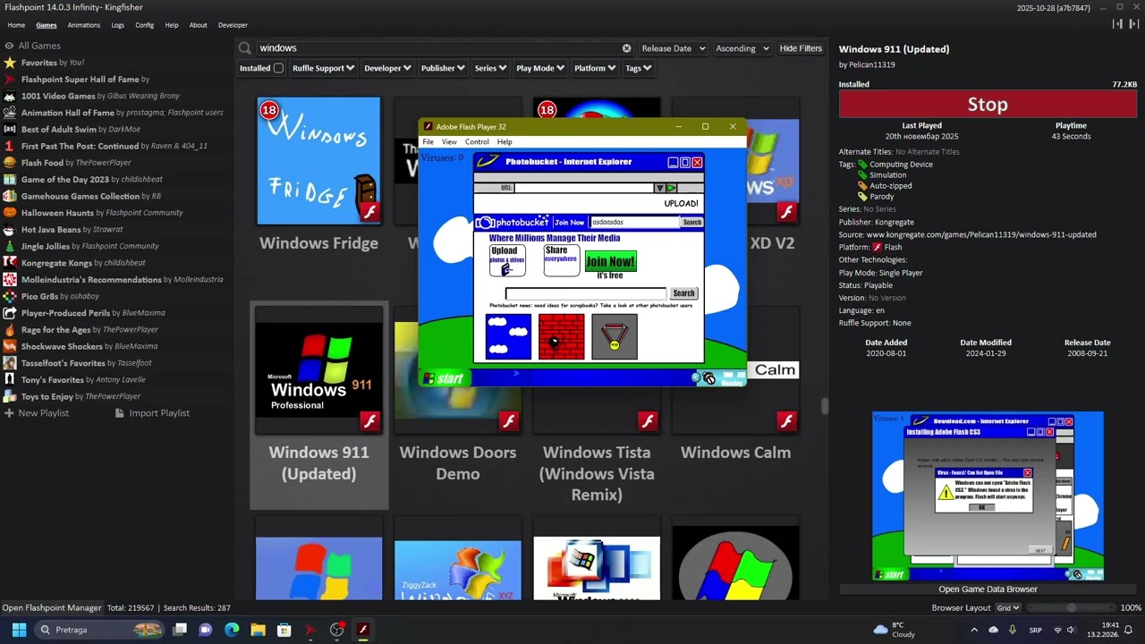Viewport: 1145px width, 644px height.
Task: Open Flashpoint Manager button
Action: tap(52, 607)
